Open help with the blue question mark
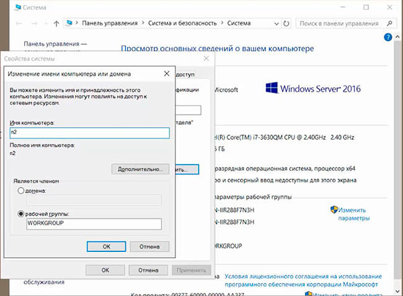The height and width of the screenshot is (296, 403). [x=388, y=38]
